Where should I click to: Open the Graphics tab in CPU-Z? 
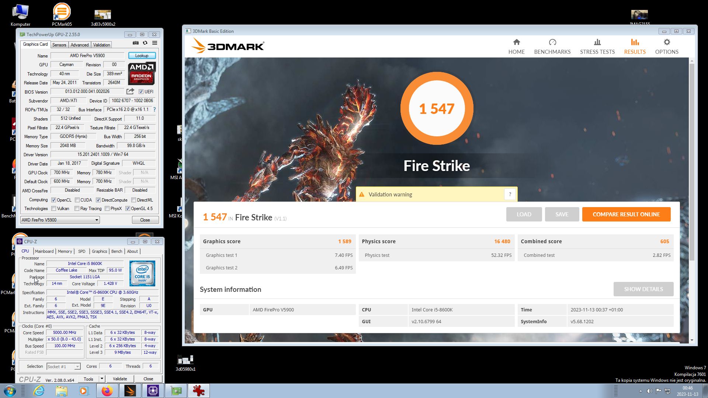tap(100, 251)
